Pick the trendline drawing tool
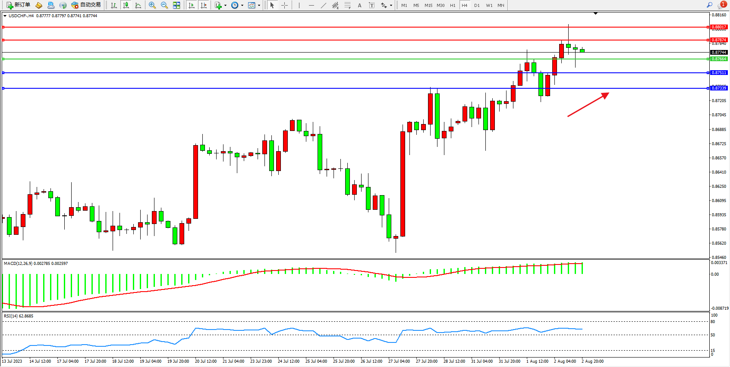The image size is (730, 367). point(324,5)
